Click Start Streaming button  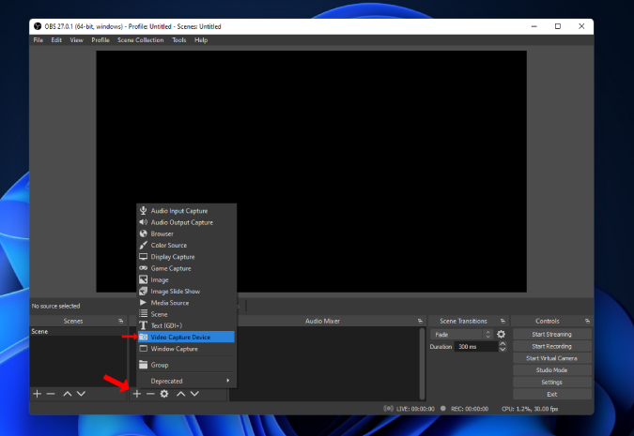552,334
